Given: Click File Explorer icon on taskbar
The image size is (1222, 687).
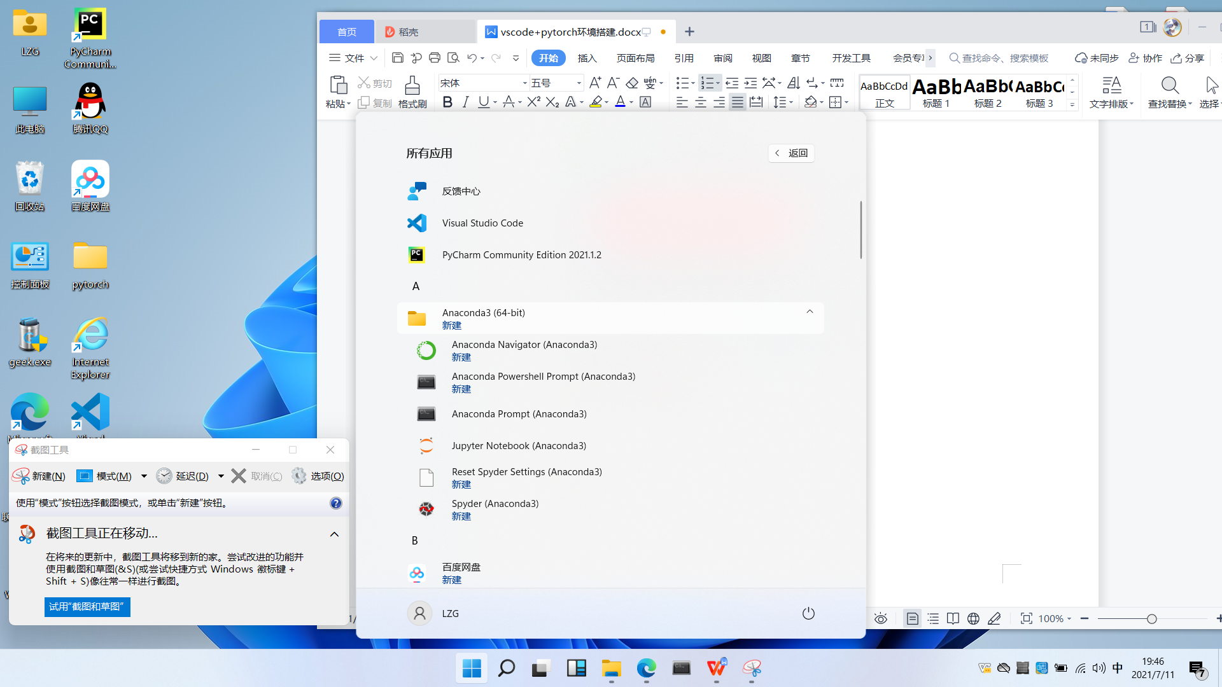Looking at the screenshot, I should 612,668.
